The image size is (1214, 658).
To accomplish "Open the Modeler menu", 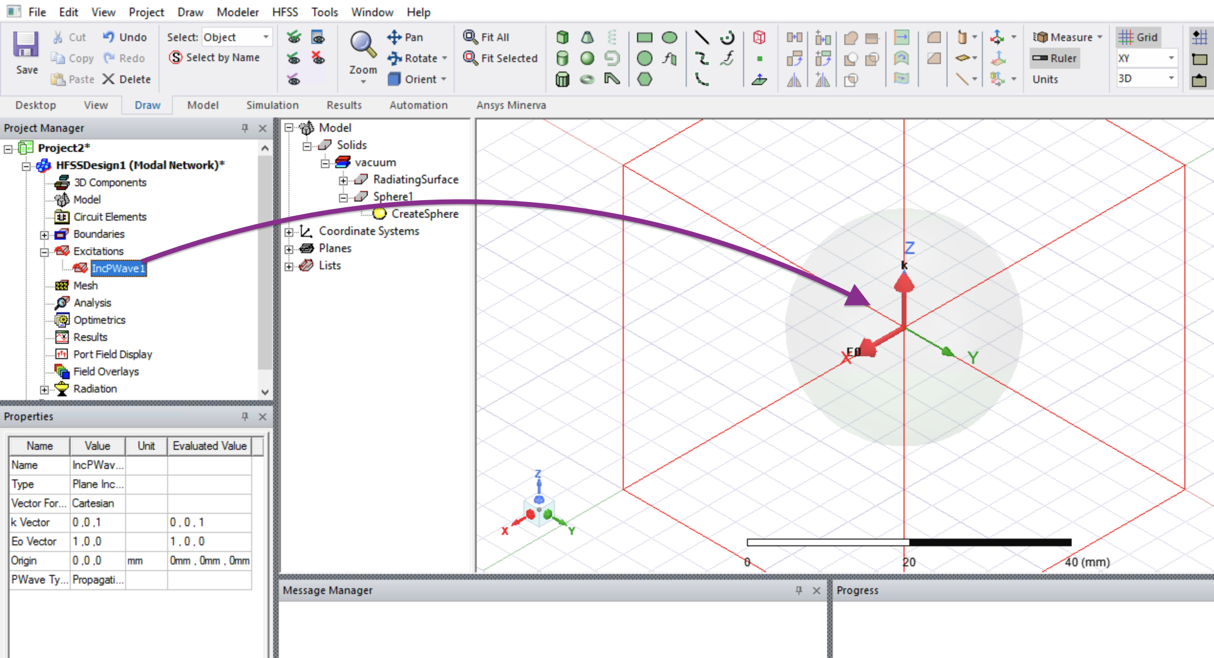I will click(238, 12).
